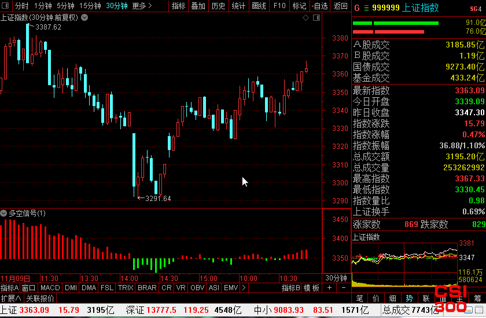
Task: Click the panel layout icon left of 分时
Action: (x=5, y=6)
